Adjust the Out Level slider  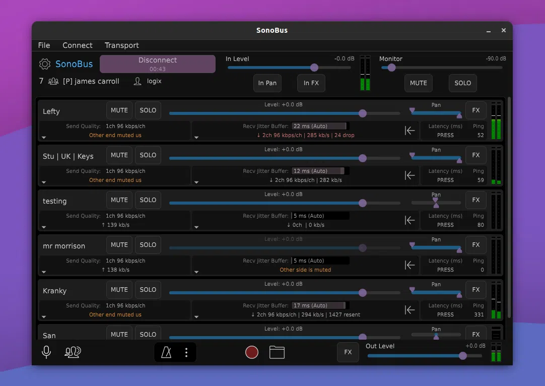point(462,356)
